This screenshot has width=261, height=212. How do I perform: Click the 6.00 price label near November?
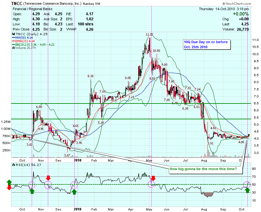pos(39,107)
